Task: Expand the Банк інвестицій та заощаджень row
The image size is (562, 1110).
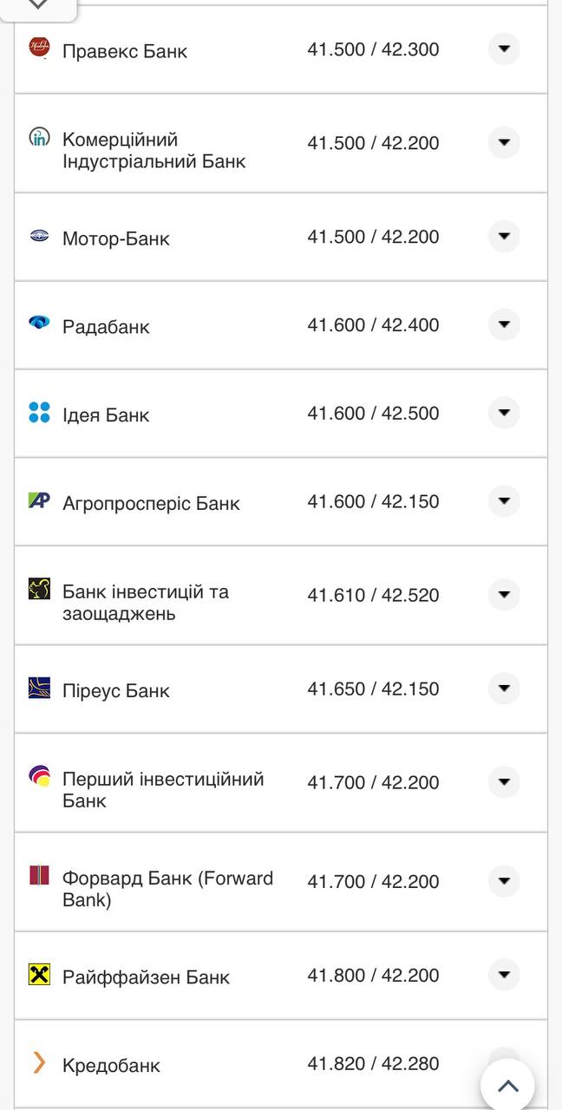Action: (504, 595)
